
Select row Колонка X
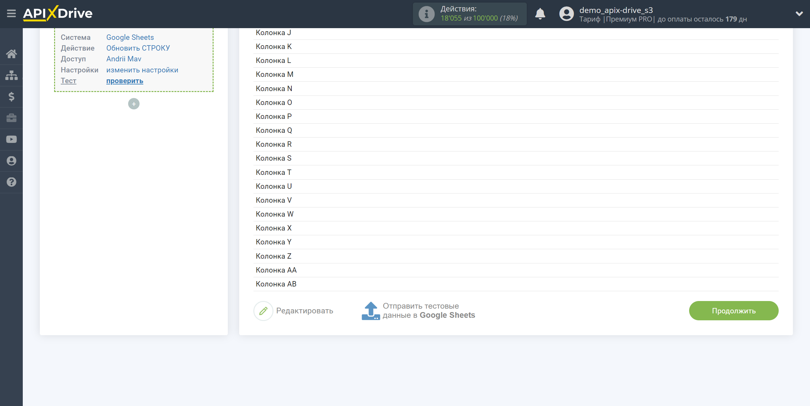(516, 228)
